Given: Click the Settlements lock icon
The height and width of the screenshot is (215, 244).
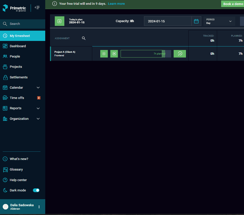Looking at the screenshot, I should pos(6,77).
